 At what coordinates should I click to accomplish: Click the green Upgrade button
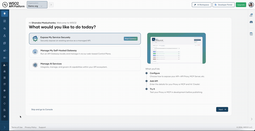[x=241, y=5]
